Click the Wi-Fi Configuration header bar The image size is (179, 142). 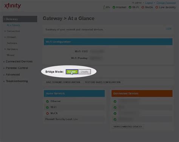[108, 42]
